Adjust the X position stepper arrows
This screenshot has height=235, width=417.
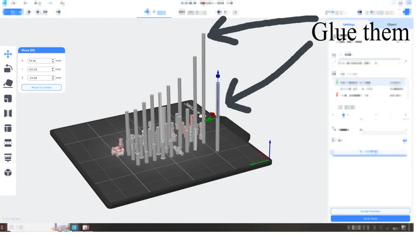pyautogui.click(x=53, y=61)
